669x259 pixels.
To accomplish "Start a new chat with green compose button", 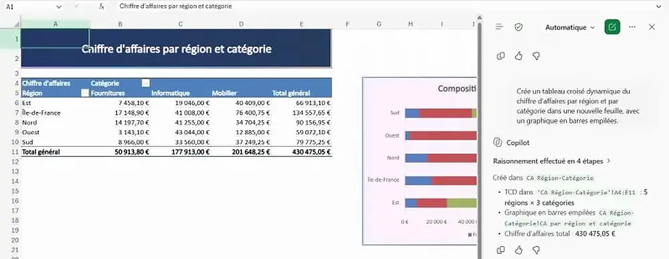I will (x=612, y=27).
